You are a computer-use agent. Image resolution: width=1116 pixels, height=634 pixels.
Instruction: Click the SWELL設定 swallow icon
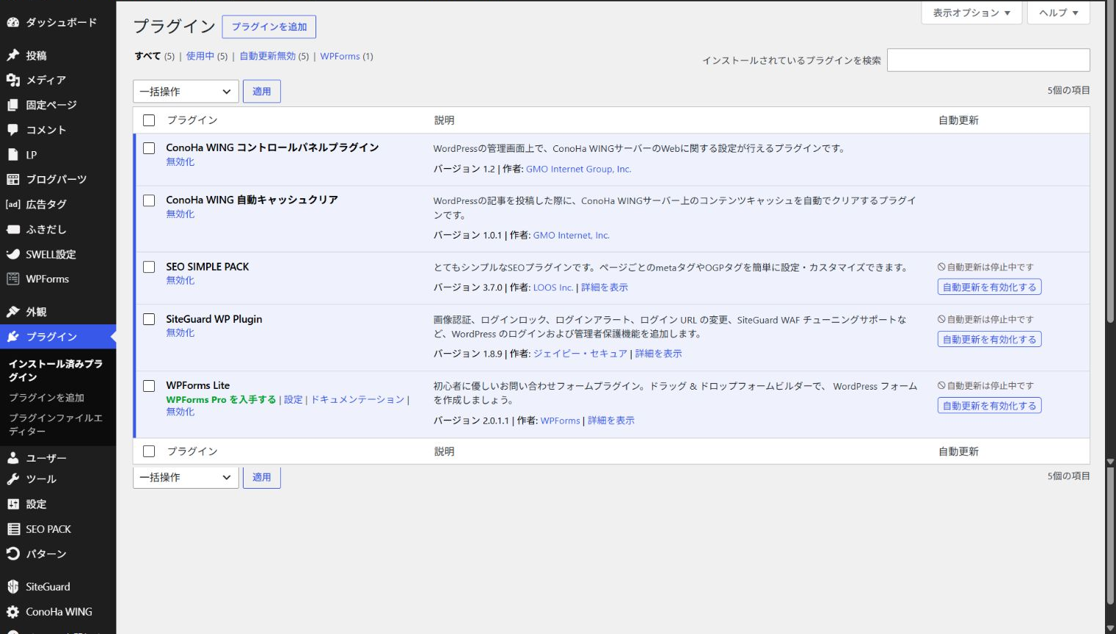click(x=12, y=254)
